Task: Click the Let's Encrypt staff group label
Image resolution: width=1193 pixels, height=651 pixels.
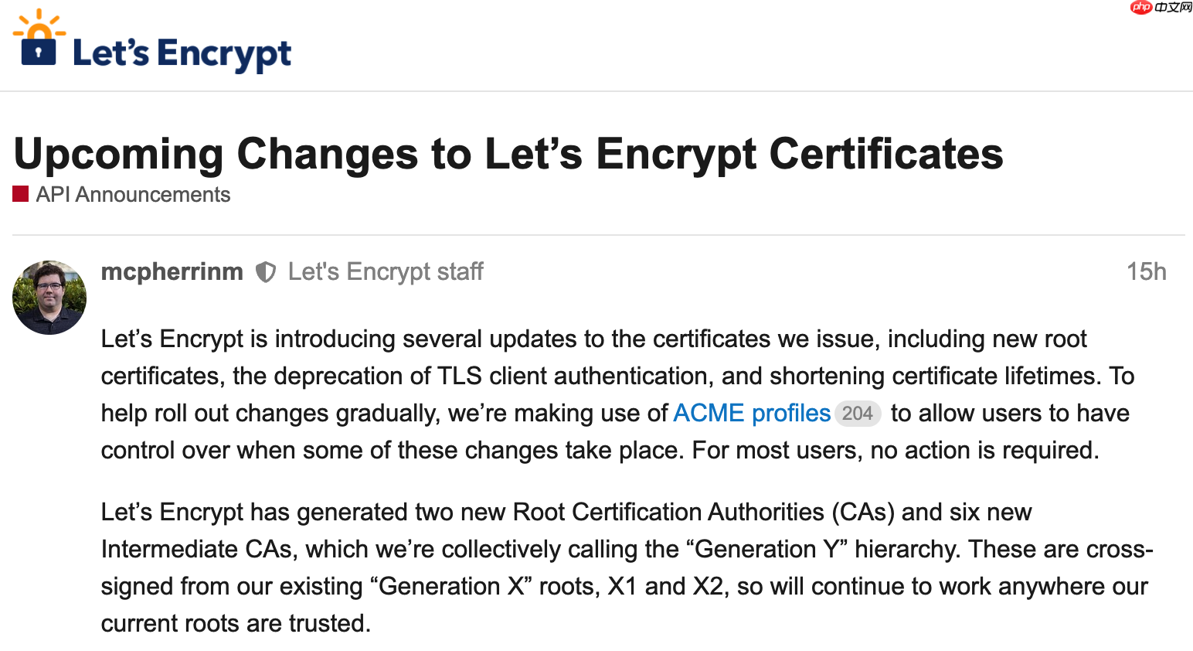Action: (x=385, y=271)
